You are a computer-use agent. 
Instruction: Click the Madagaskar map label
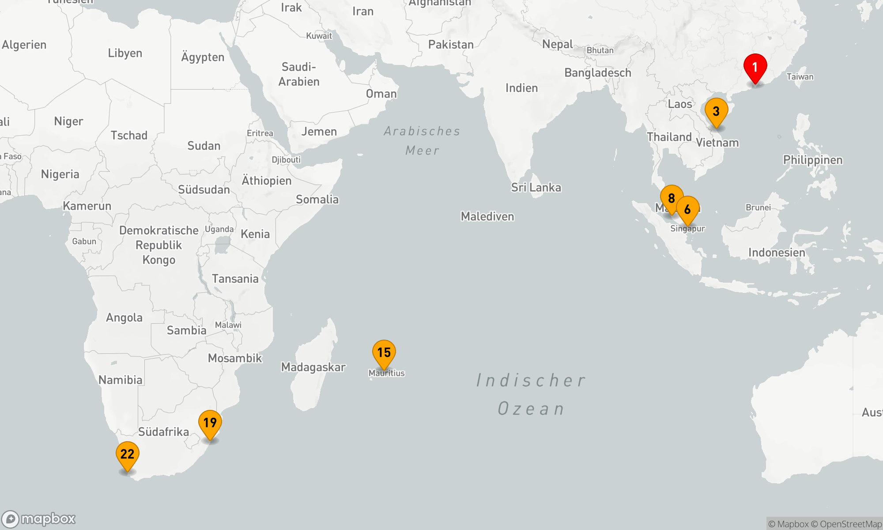click(313, 367)
